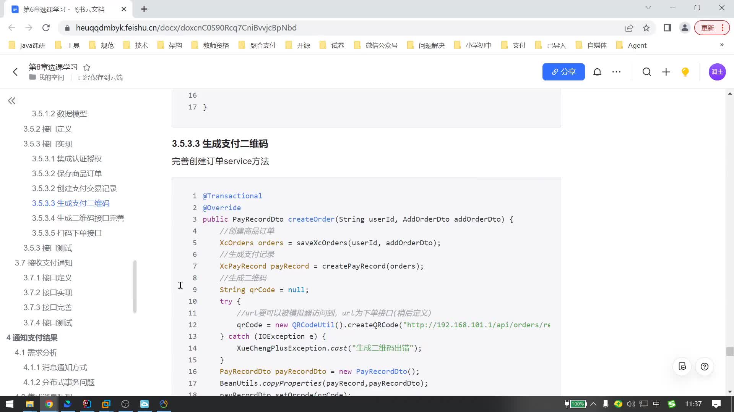Jump to 3.7.2 接口实现 section
The width and height of the screenshot is (734, 412).
tap(48, 293)
